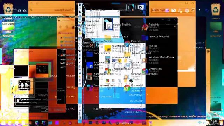Open Android (A:) in center navigation tree
224x126 pixels.
point(87,43)
